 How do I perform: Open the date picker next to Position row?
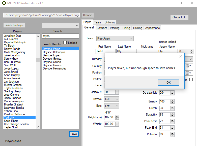click(189, 73)
